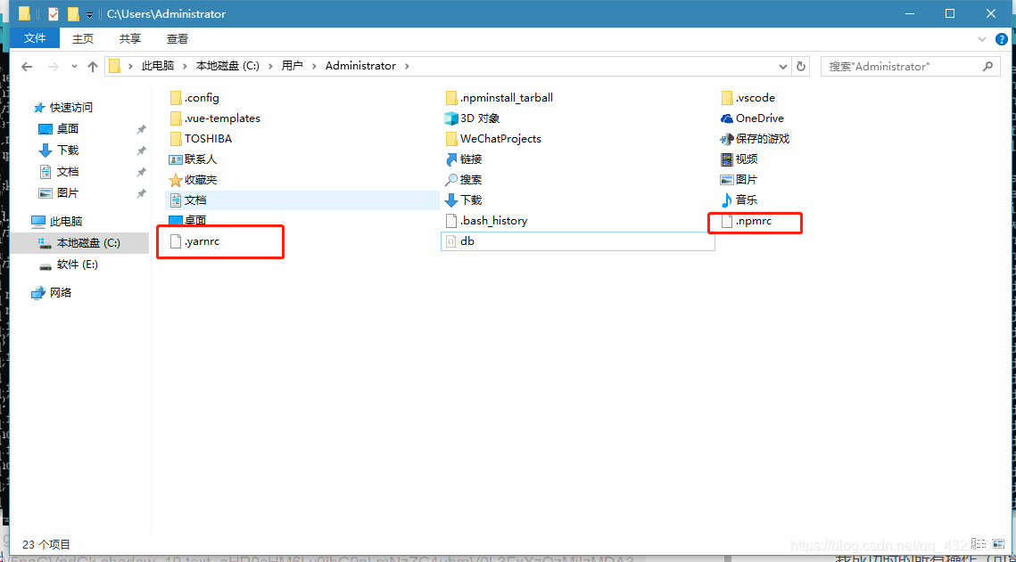1016x562 pixels.
Task: Click new folder icon in title bar
Action: [73, 13]
